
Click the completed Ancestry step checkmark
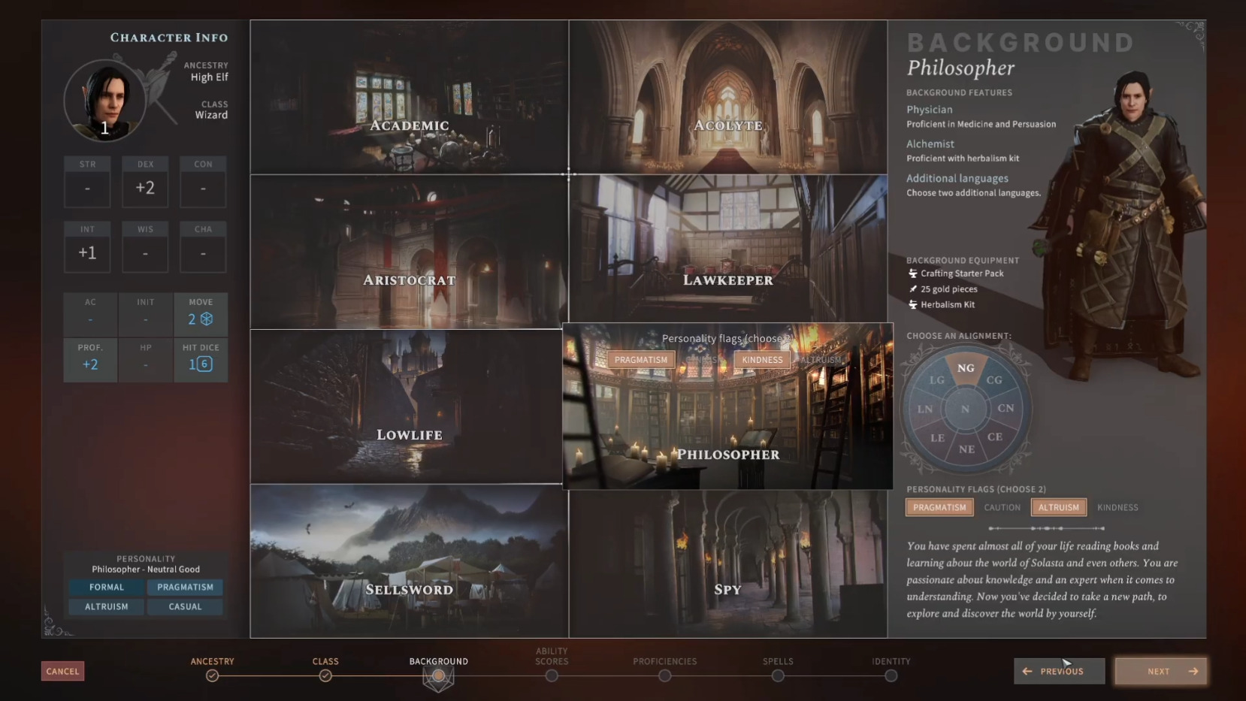[x=213, y=675]
